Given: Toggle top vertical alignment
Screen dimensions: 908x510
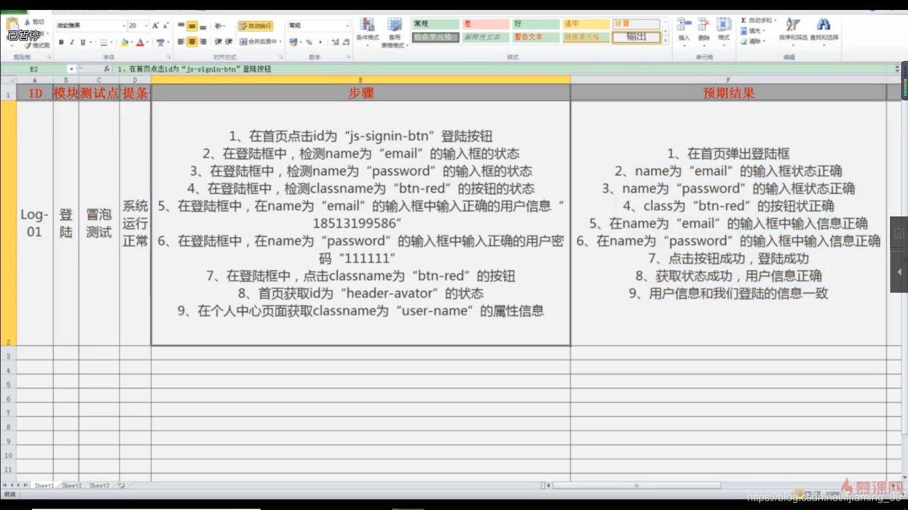Looking at the screenshot, I should pos(181,26).
